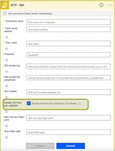Open the three-dot more options menu

(110, 5)
